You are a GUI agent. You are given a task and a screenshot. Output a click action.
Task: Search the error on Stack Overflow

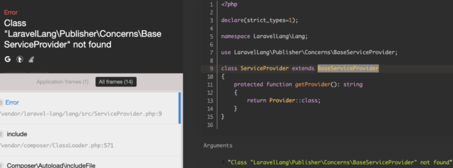pos(31,59)
